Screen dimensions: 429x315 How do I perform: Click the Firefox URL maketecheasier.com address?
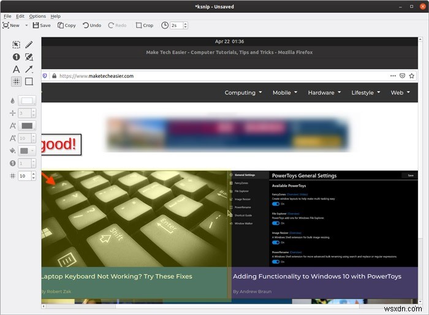coord(96,76)
